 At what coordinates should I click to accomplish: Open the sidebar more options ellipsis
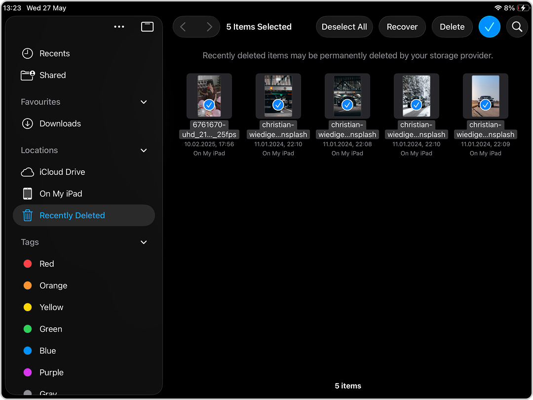119,27
